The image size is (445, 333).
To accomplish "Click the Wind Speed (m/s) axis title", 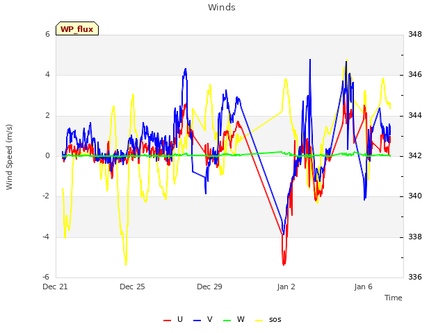I will 9,157.
